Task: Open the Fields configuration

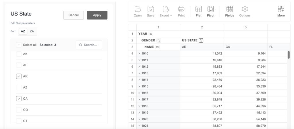Action: point(229,12)
